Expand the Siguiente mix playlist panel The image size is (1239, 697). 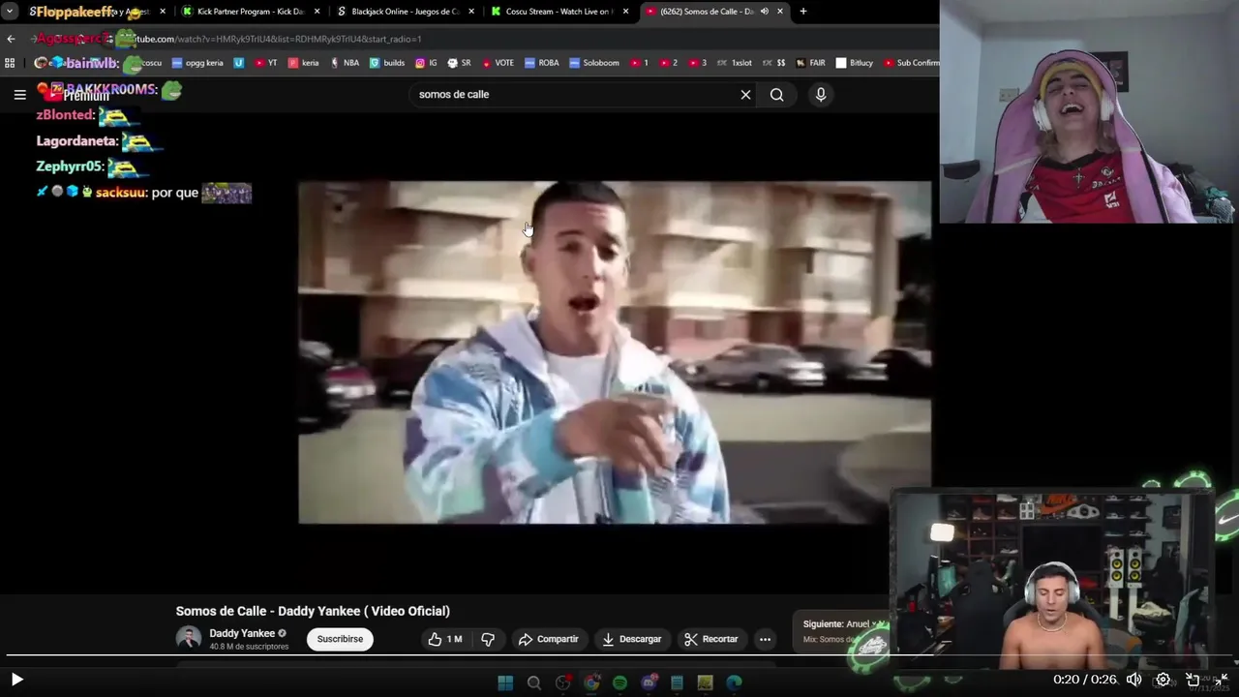click(x=840, y=631)
